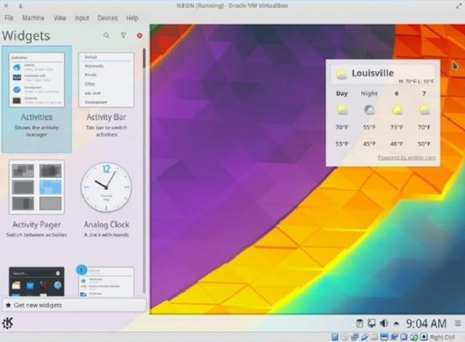Click VirtualBox optical disc status icon
Image resolution: width=465 pixels, height=342 pixels.
coord(345,337)
